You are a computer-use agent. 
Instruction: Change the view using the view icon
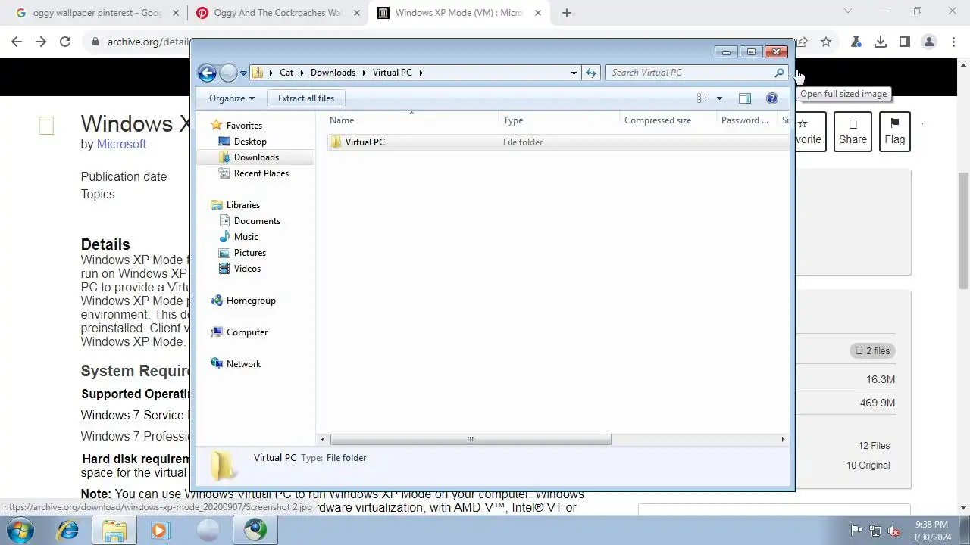pos(703,98)
